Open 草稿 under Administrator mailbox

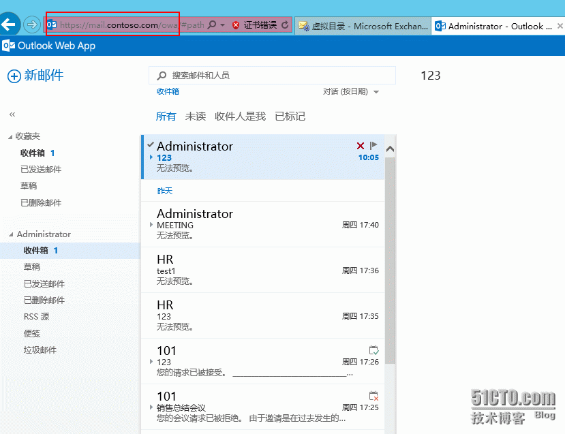(x=32, y=267)
